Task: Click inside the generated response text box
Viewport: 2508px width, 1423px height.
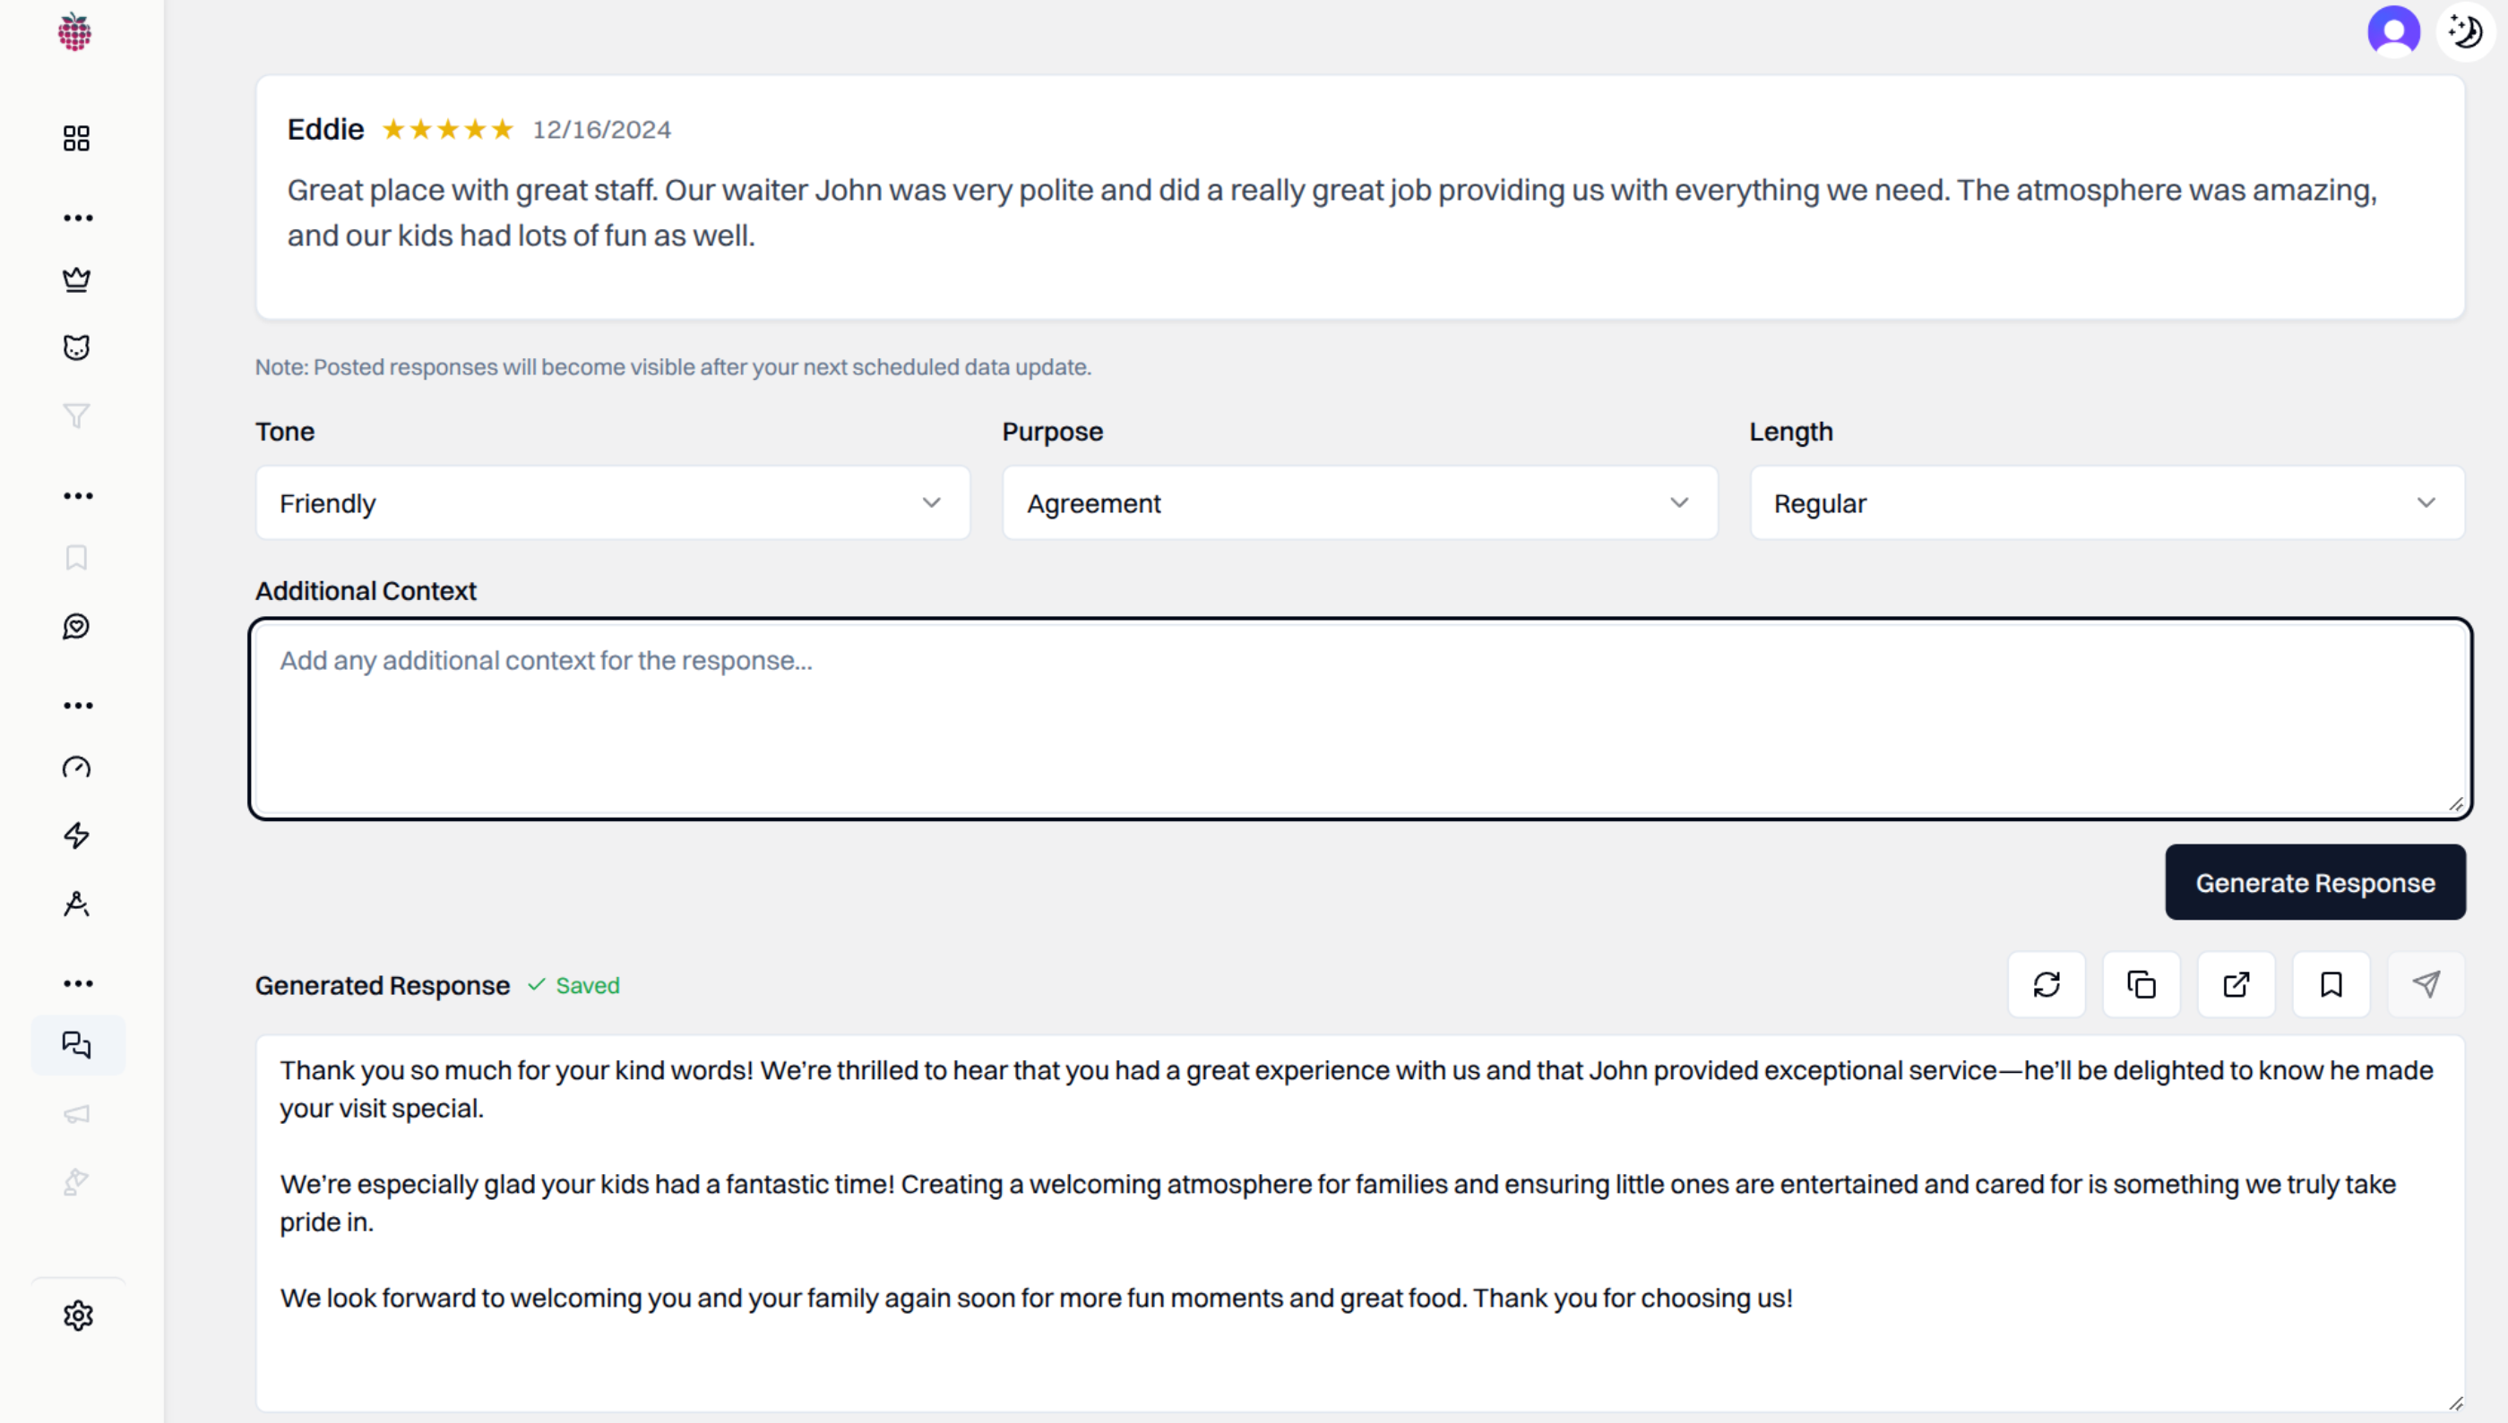Action: pos(1360,1223)
